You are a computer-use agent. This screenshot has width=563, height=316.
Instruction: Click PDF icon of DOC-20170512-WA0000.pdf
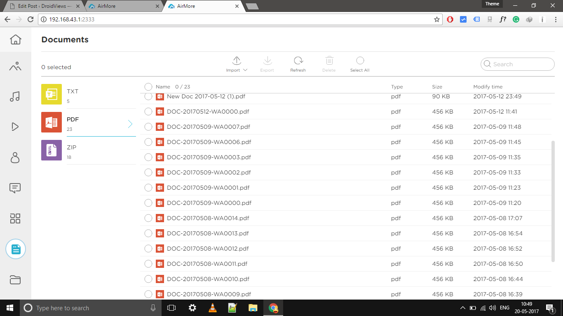tap(160, 112)
